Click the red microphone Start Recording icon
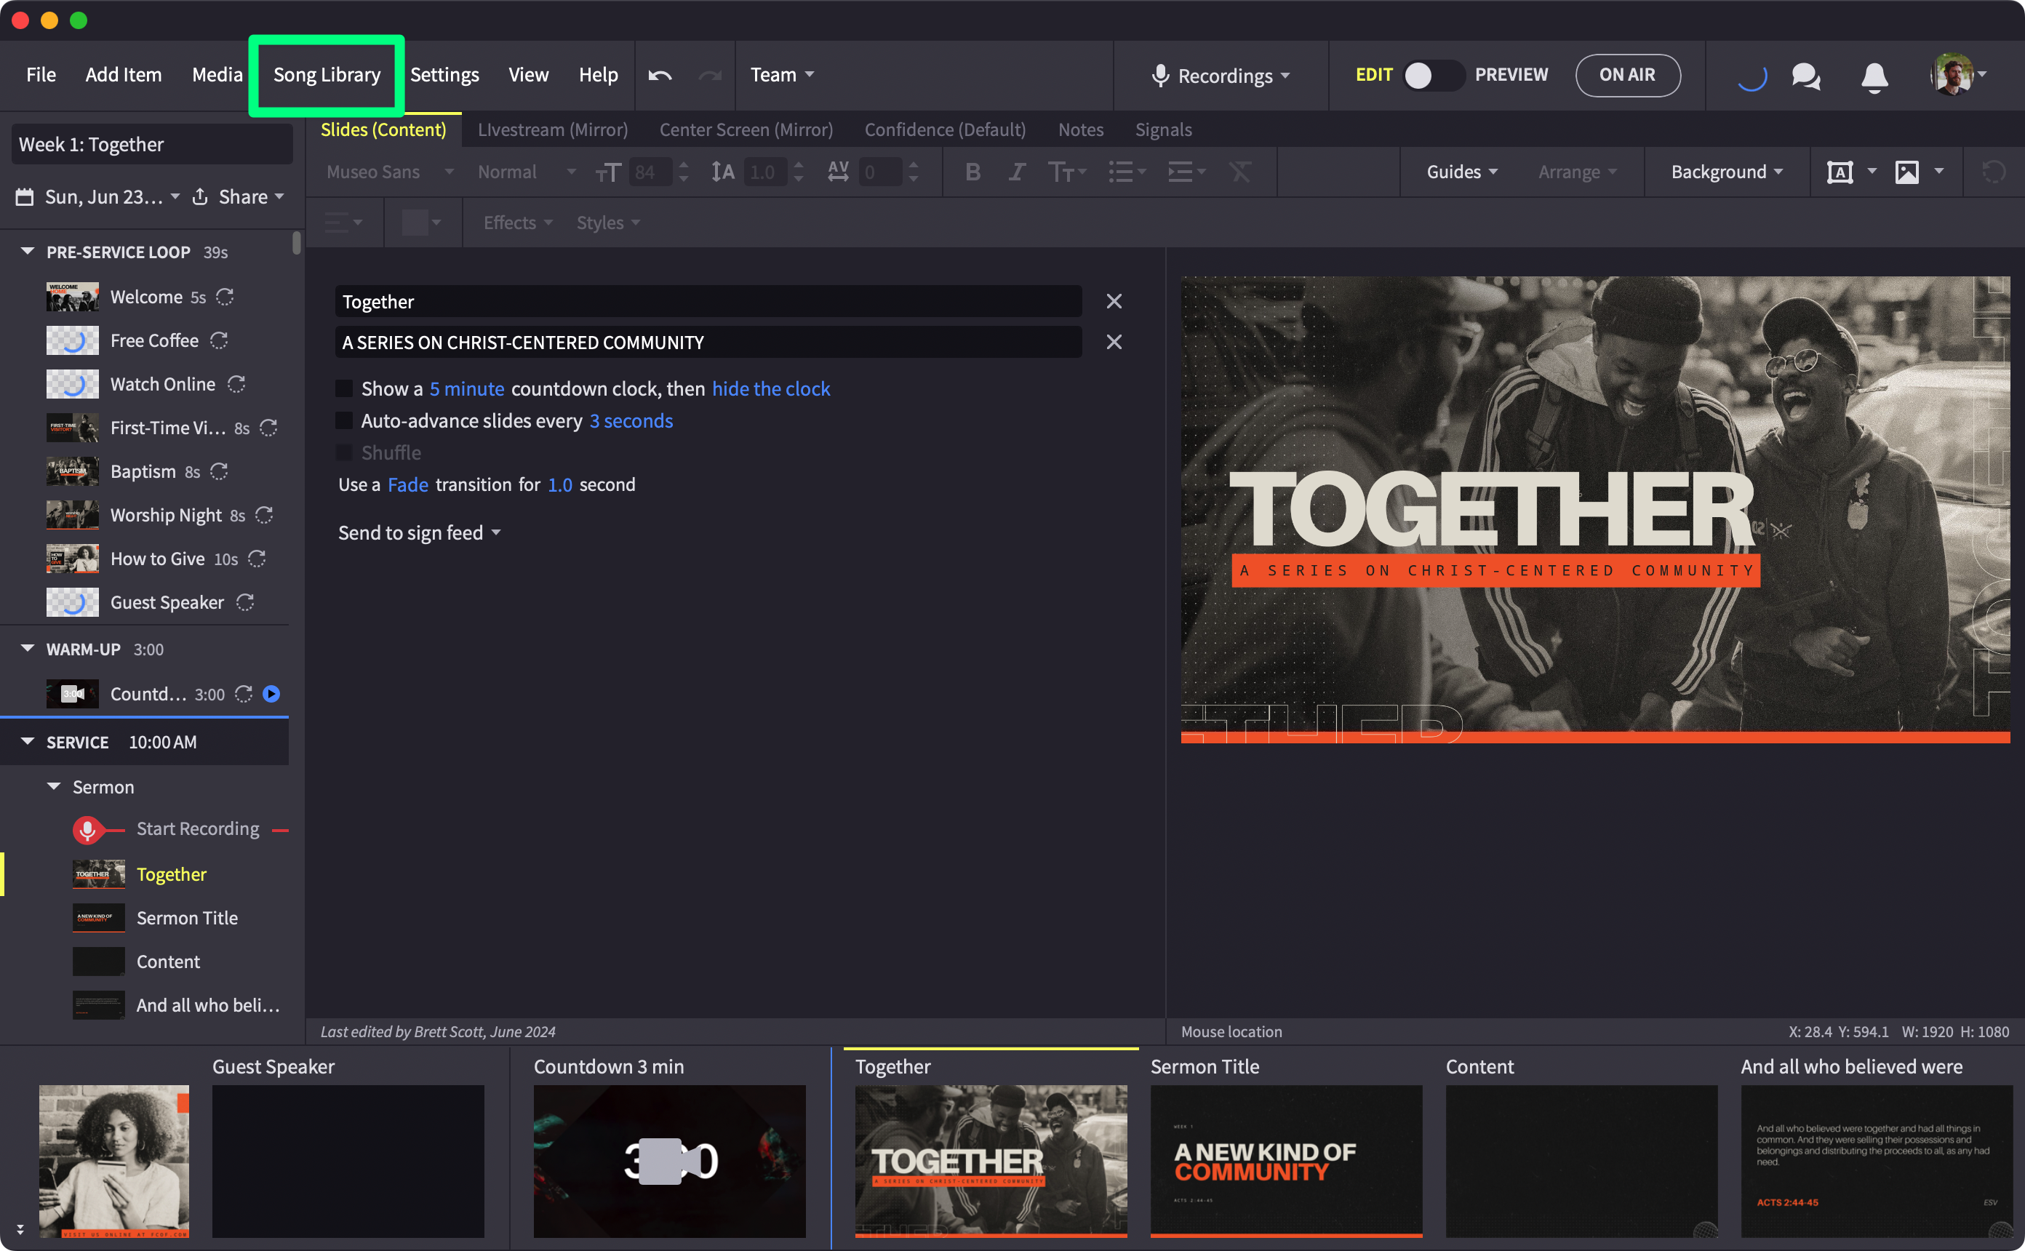 coord(87,829)
